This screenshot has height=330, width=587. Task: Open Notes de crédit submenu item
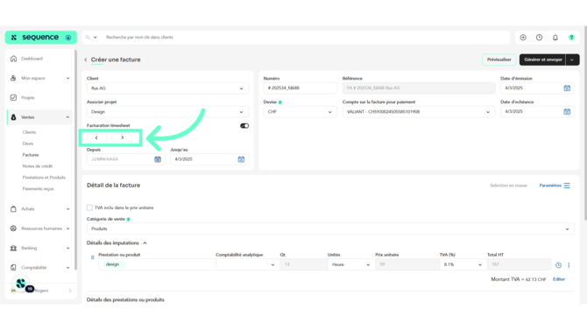(38, 166)
